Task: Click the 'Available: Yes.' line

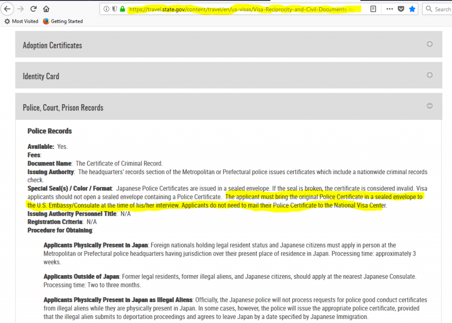Action: pyautogui.click(x=47, y=147)
